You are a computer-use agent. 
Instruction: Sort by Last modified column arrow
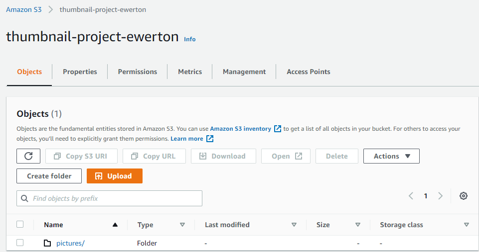tap(294, 225)
